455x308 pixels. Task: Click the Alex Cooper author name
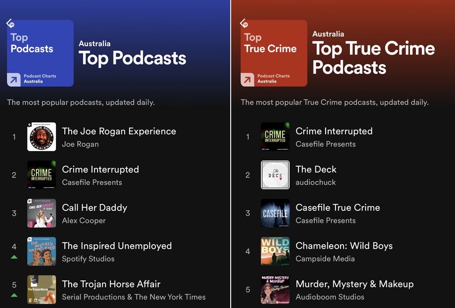pyautogui.click(x=84, y=221)
